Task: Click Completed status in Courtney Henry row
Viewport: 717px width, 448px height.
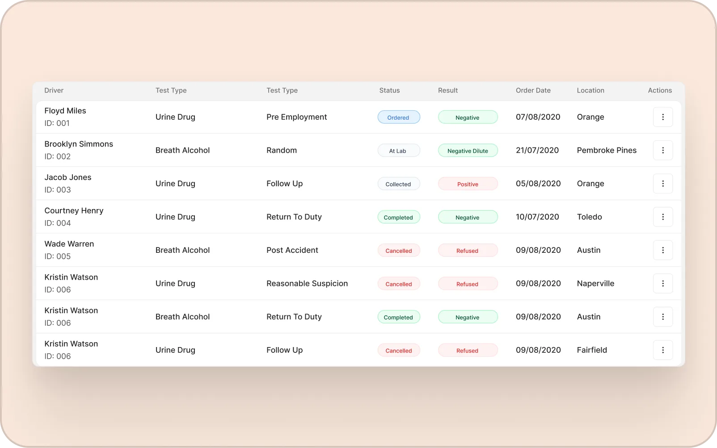Action: (x=399, y=217)
